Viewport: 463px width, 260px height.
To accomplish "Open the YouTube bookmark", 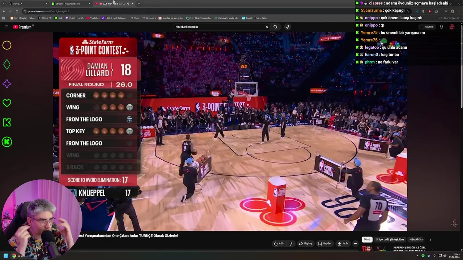I will [93, 18].
